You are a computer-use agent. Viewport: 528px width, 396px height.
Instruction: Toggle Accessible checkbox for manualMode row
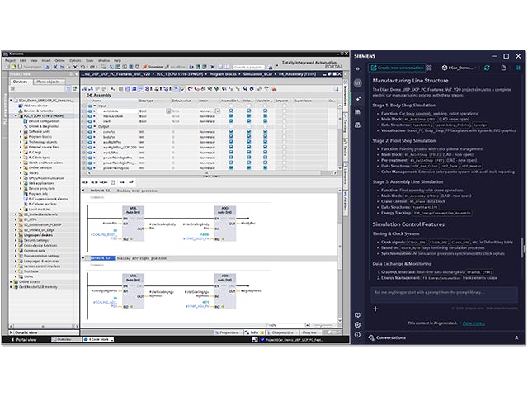231,116
